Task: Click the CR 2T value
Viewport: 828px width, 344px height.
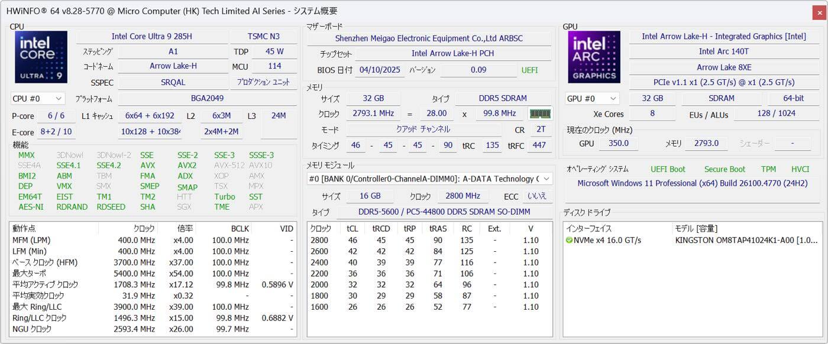Action: (x=541, y=129)
